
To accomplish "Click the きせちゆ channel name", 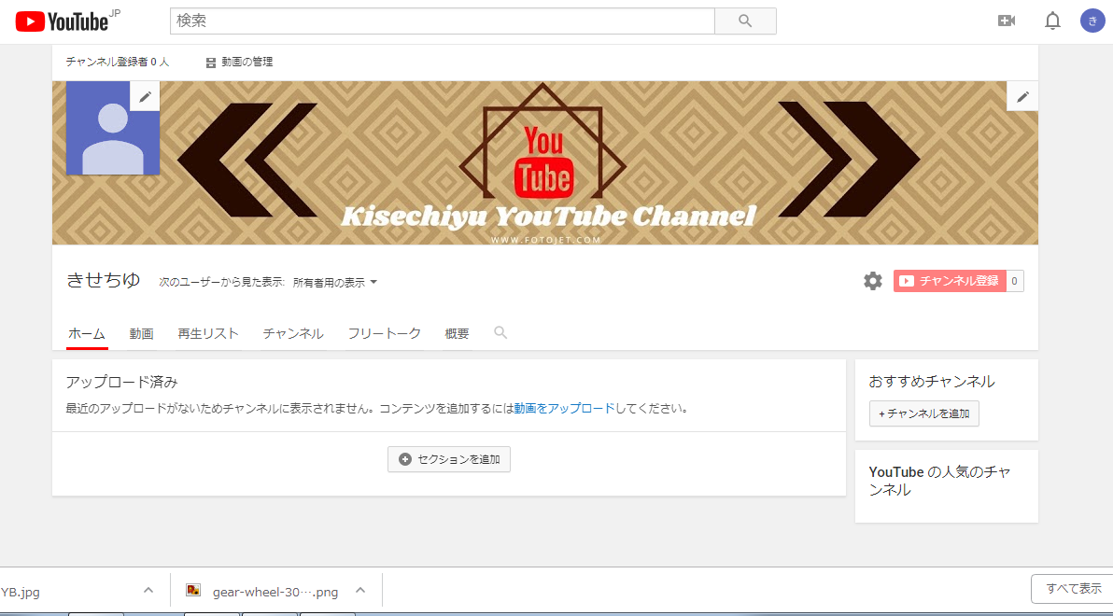I will coord(104,280).
